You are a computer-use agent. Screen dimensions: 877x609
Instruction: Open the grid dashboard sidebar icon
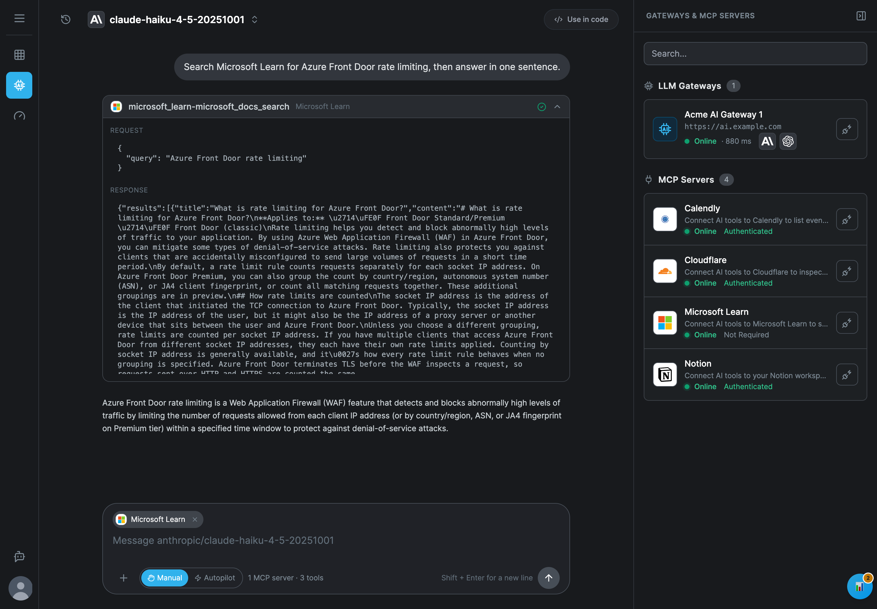coord(19,55)
